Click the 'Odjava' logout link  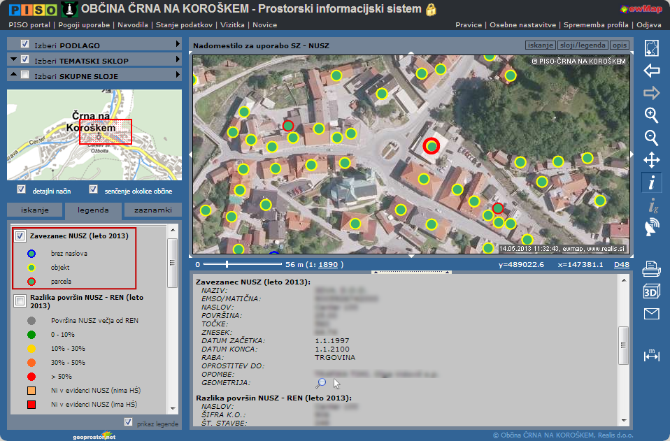coord(649,24)
